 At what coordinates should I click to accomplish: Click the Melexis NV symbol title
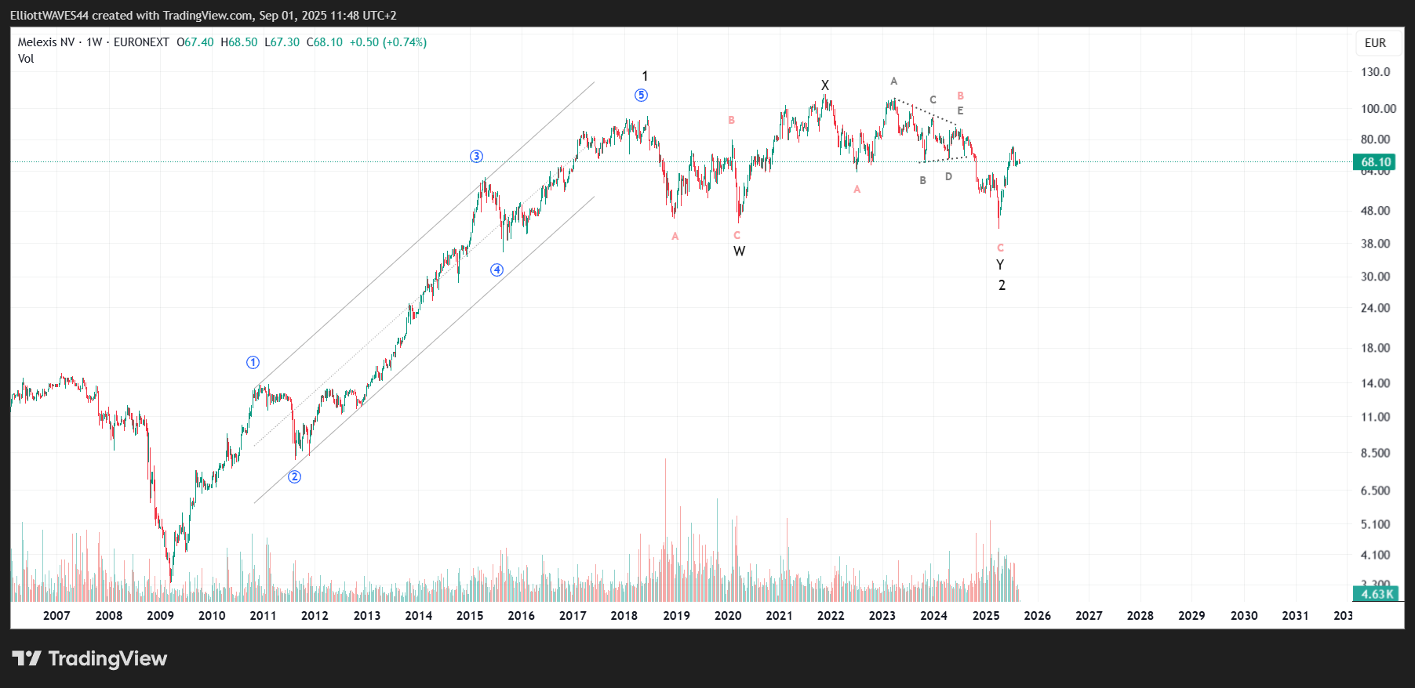click(46, 42)
